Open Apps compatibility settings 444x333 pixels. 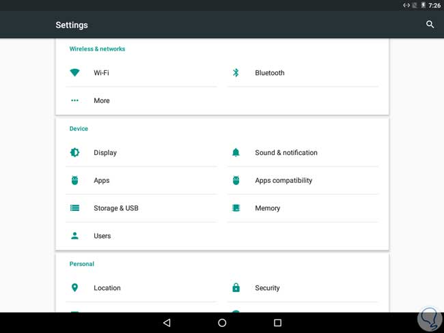(303, 180)
